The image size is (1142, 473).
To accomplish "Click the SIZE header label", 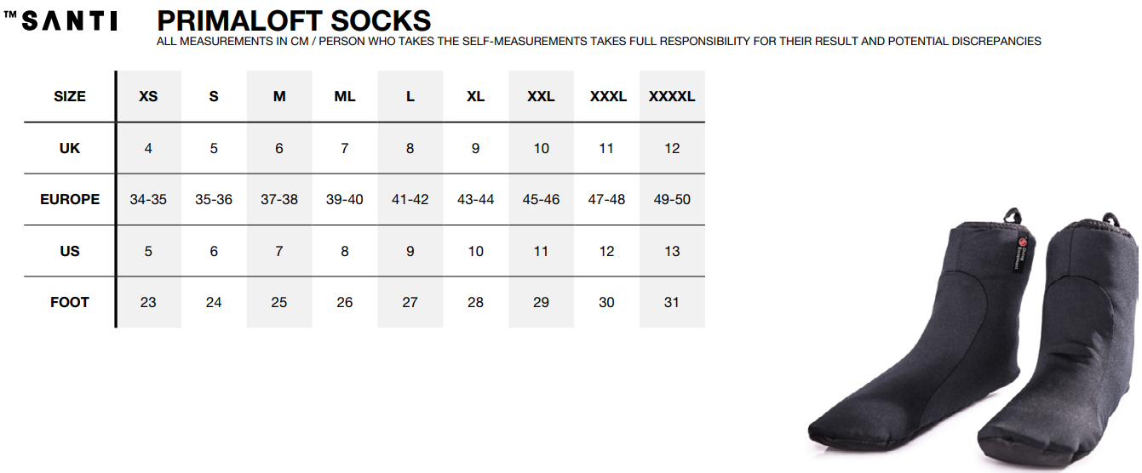I will point(70,96).
